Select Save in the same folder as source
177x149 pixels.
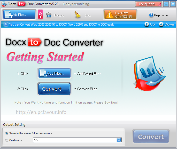[x=7, y=133]
